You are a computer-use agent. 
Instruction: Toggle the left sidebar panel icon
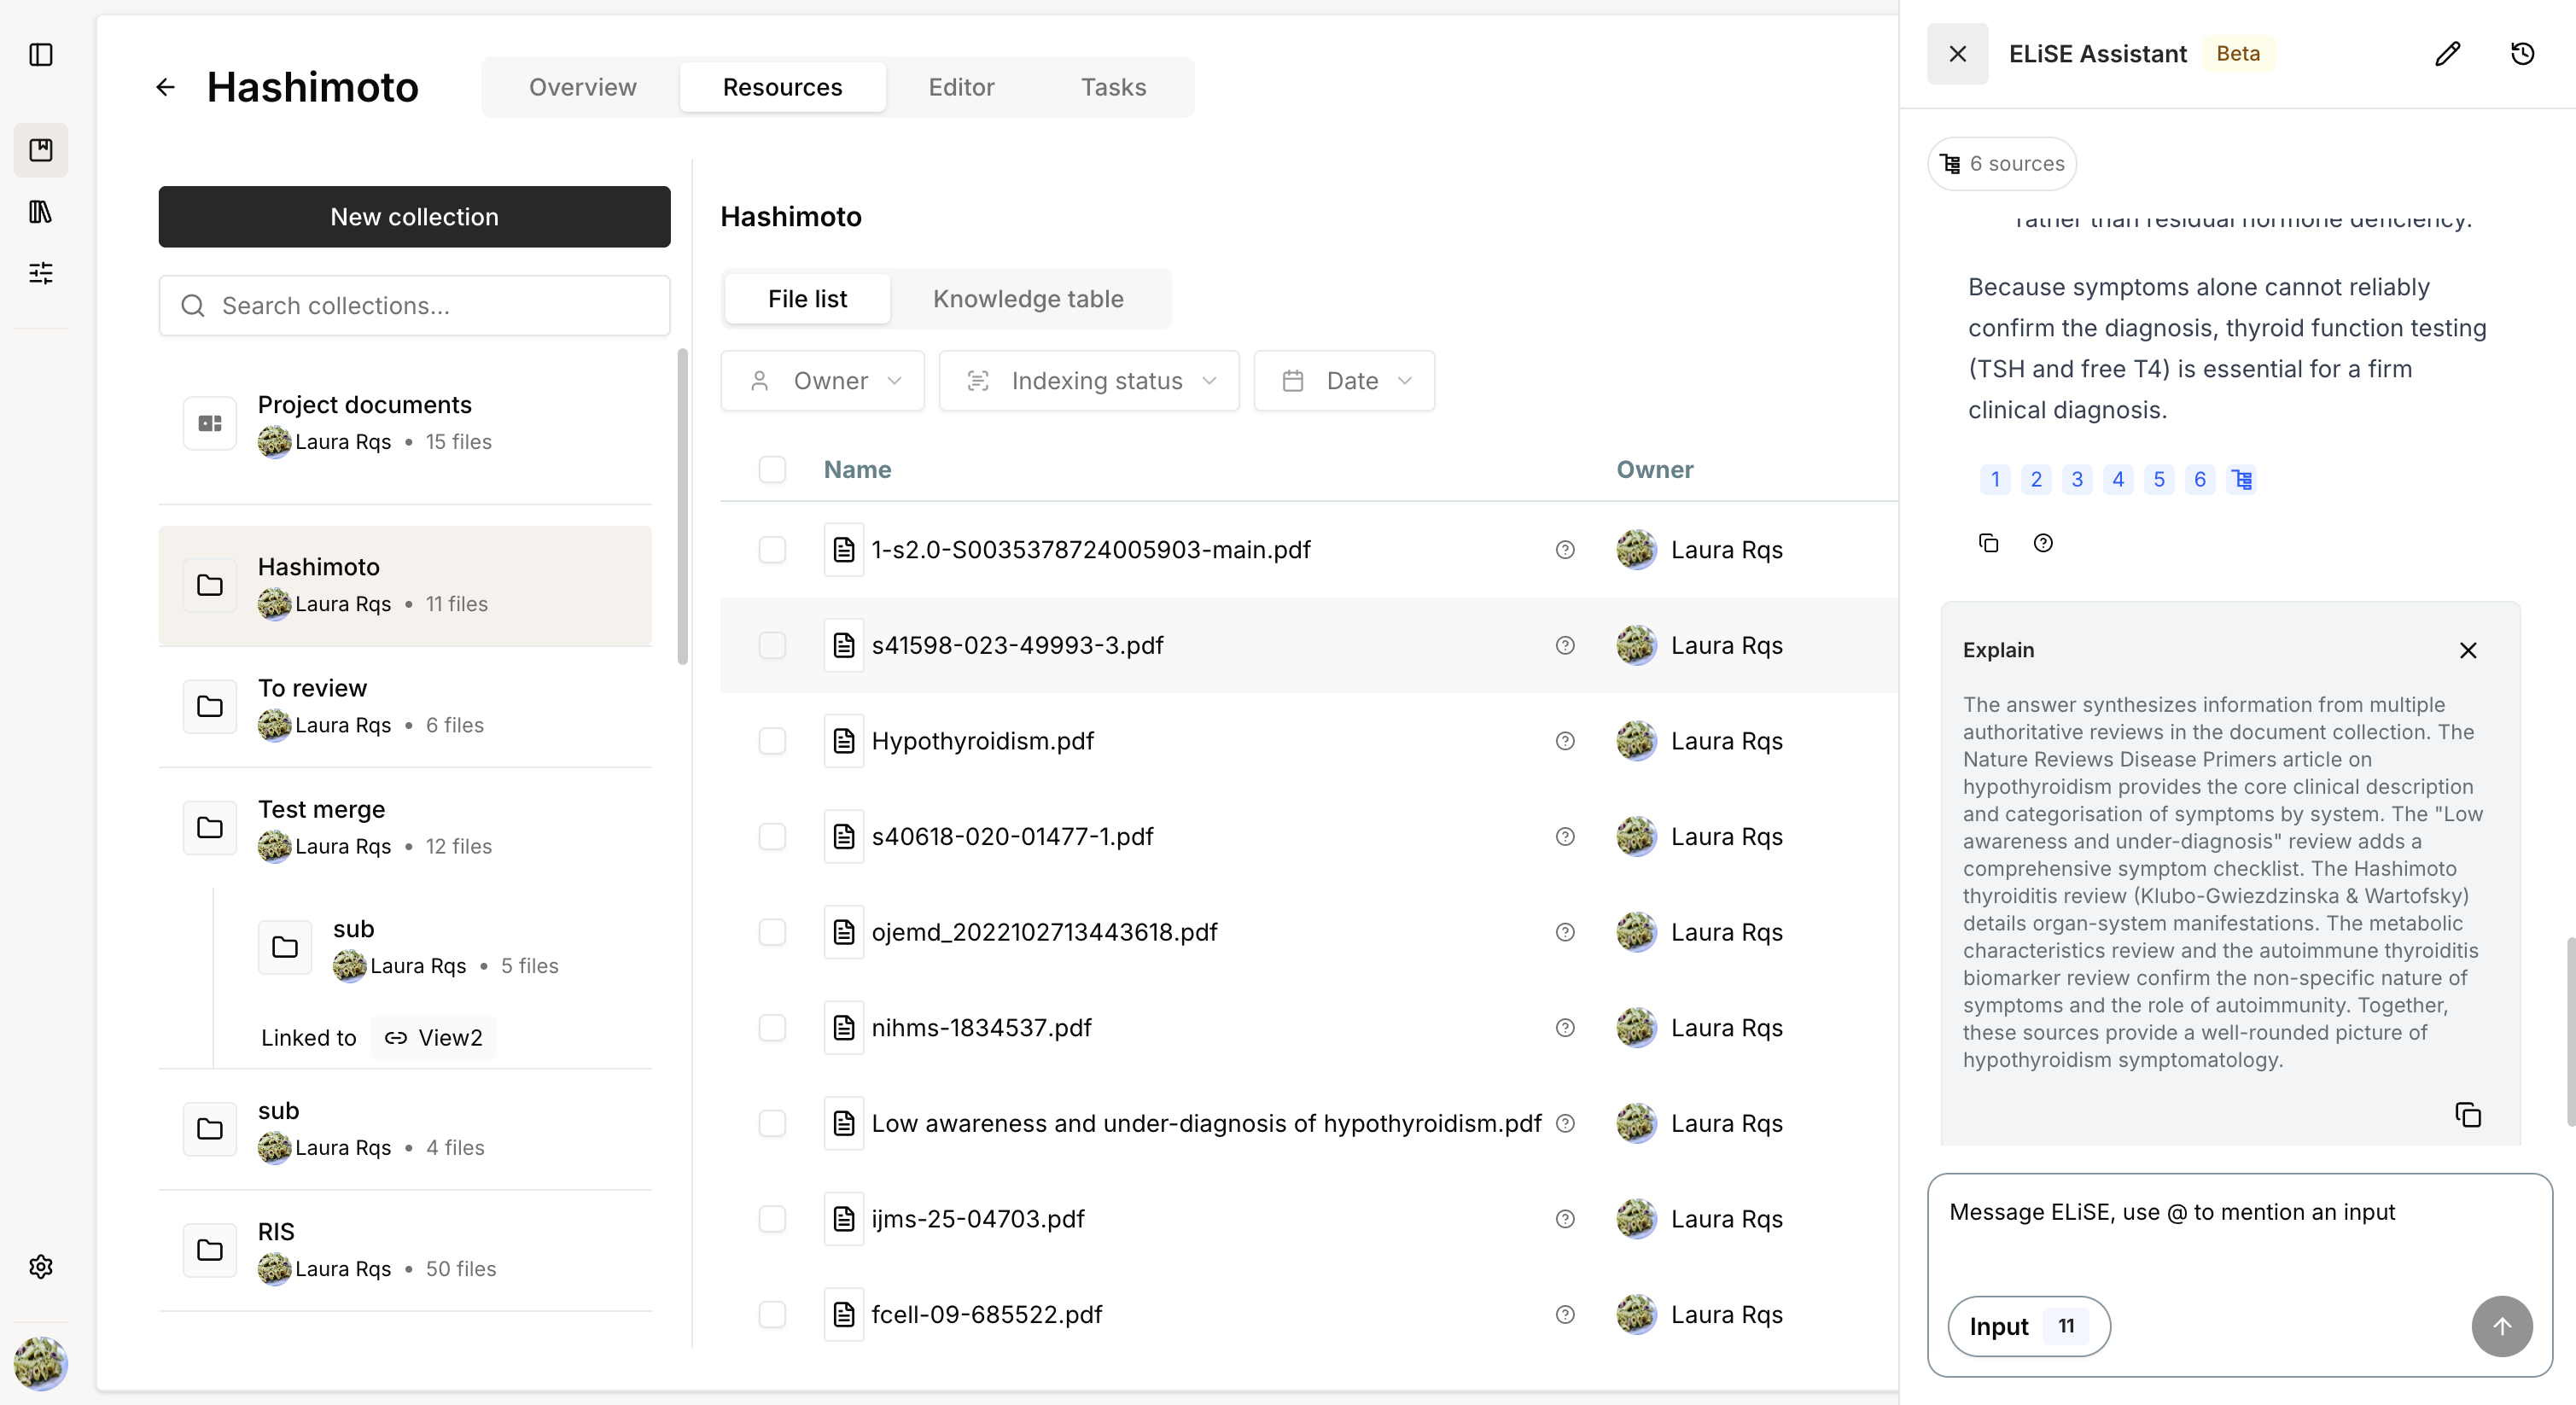click(x=41, y=55)
